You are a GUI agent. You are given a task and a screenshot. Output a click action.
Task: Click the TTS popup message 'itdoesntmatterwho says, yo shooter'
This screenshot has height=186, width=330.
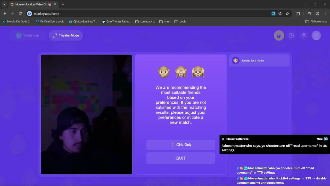[x=274, y=148]
